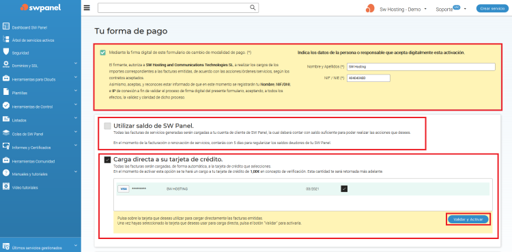Expand Herramientas para Clouds chevron
Image resolution: width=512 pixels, height=252 pixels.
click(75, 77)
